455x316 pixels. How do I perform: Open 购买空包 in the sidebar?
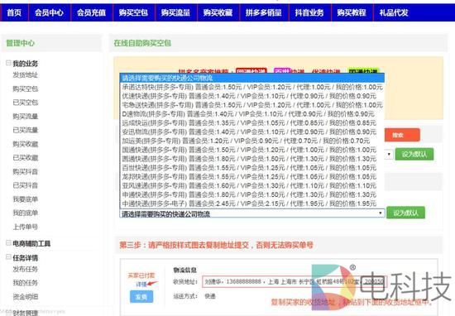[x=26, y=89]
